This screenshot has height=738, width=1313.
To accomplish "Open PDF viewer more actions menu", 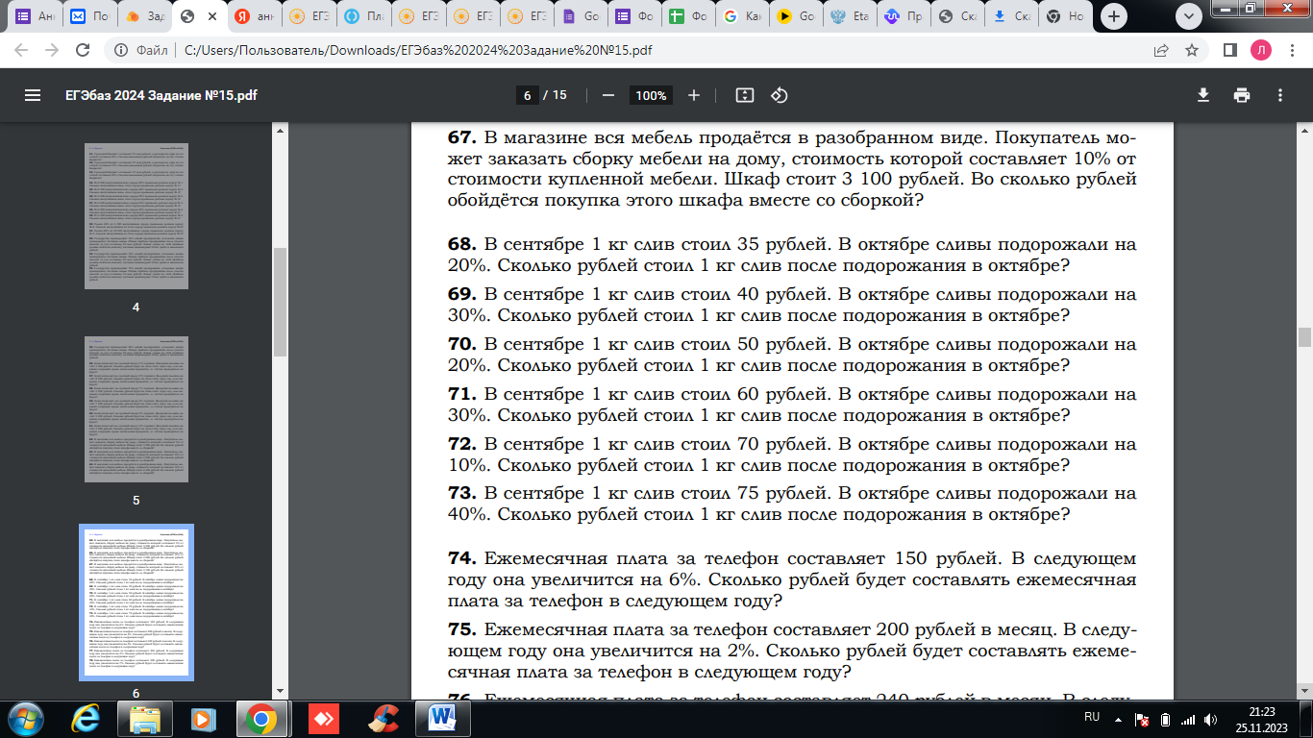I will pyautogui.click(x=1280, y=95).
